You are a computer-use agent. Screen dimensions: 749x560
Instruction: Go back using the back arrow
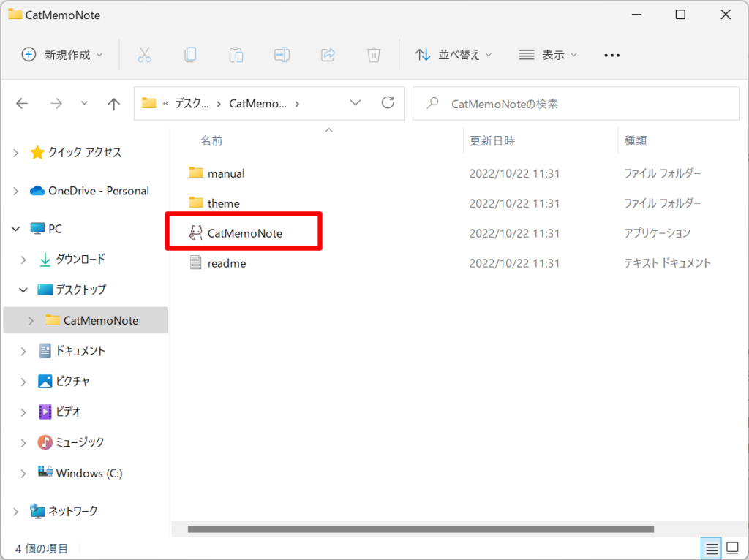click(x=22, y=103)
